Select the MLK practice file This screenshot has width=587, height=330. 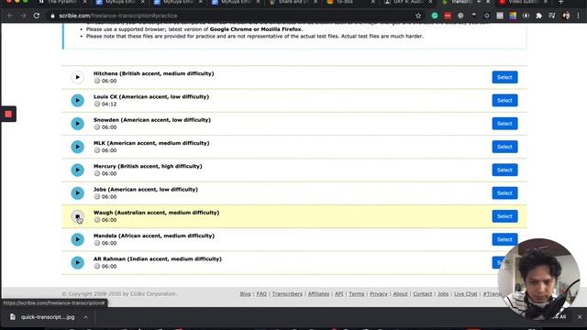tap(504, 147)
